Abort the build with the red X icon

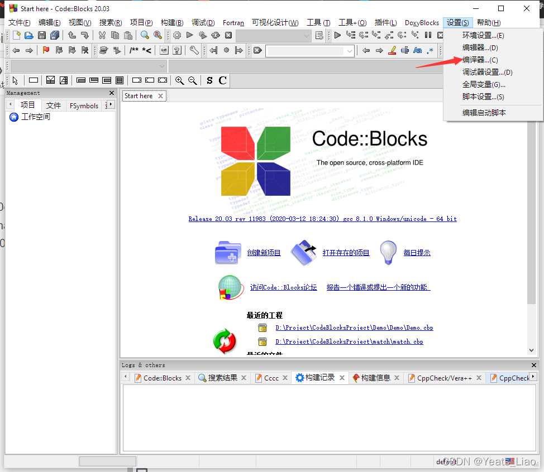coord(228,35)
